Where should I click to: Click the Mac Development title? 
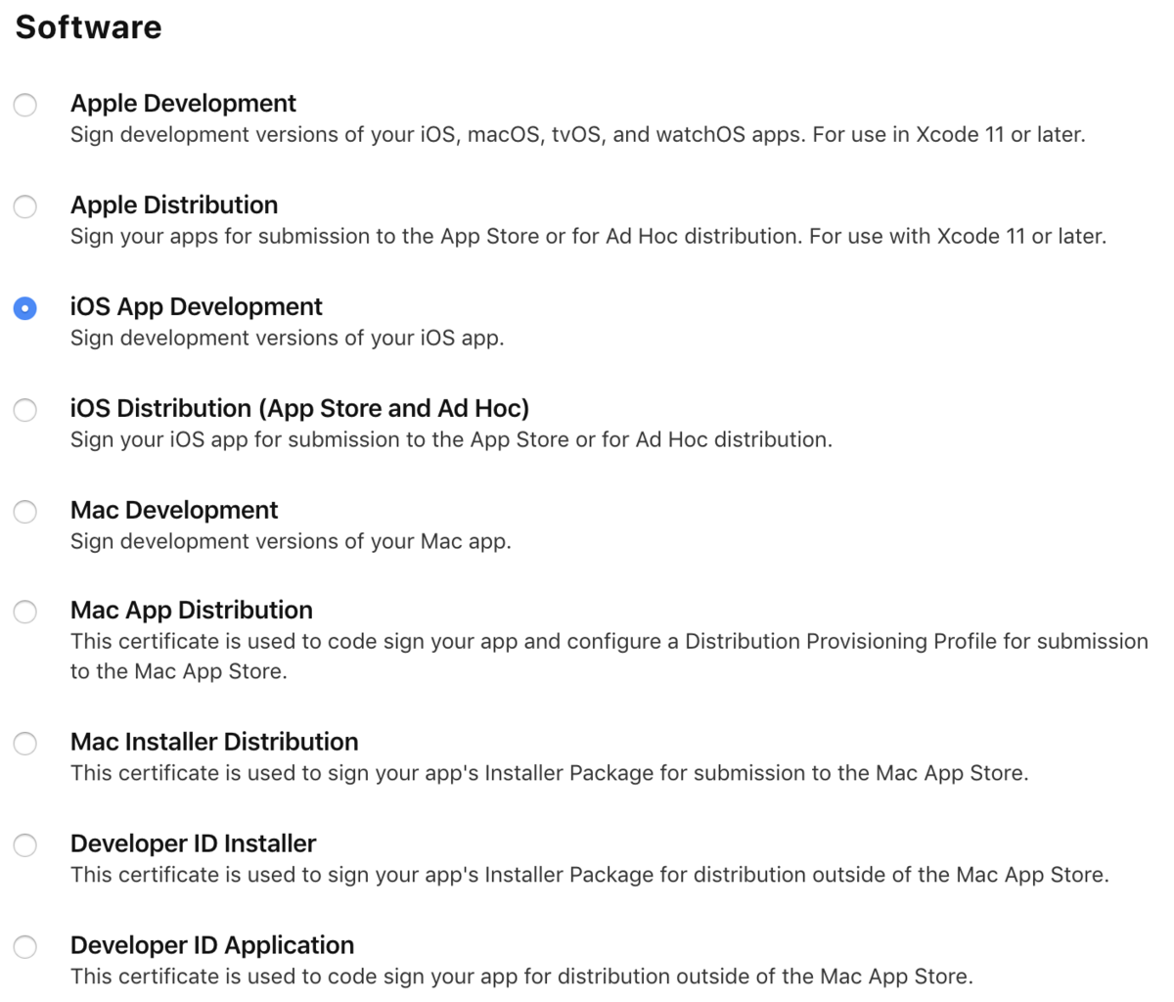click(x=174, y=511)
